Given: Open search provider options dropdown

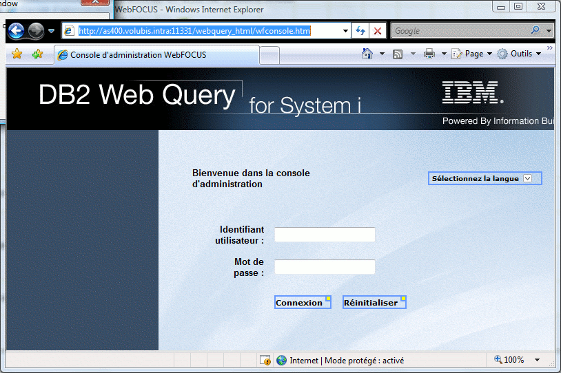Looking at the screenshot, I should click(x=549, y=31).
